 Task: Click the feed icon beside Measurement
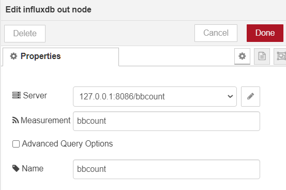[x=16, y=120]
